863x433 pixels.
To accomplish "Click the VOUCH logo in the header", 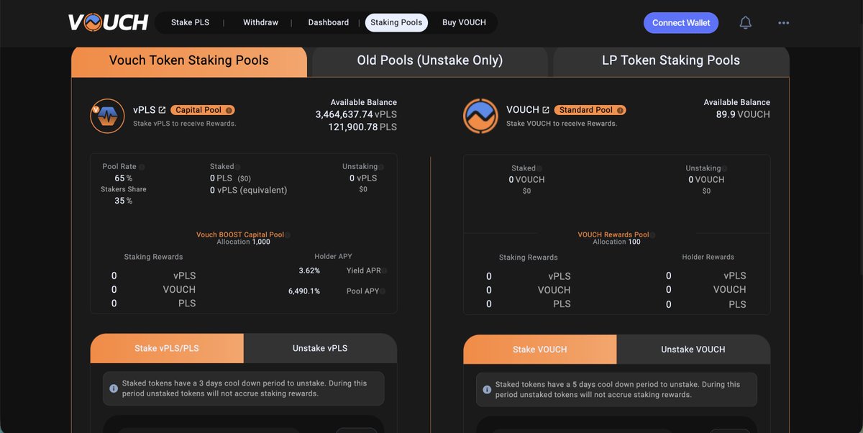I will [108, 22].
